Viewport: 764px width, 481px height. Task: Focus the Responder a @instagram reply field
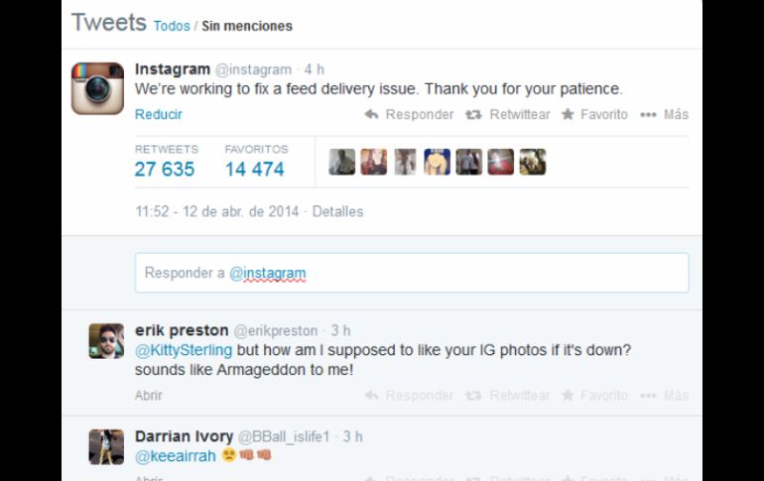point(412,273)
